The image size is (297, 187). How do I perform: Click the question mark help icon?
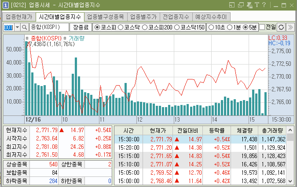(264, 5)
